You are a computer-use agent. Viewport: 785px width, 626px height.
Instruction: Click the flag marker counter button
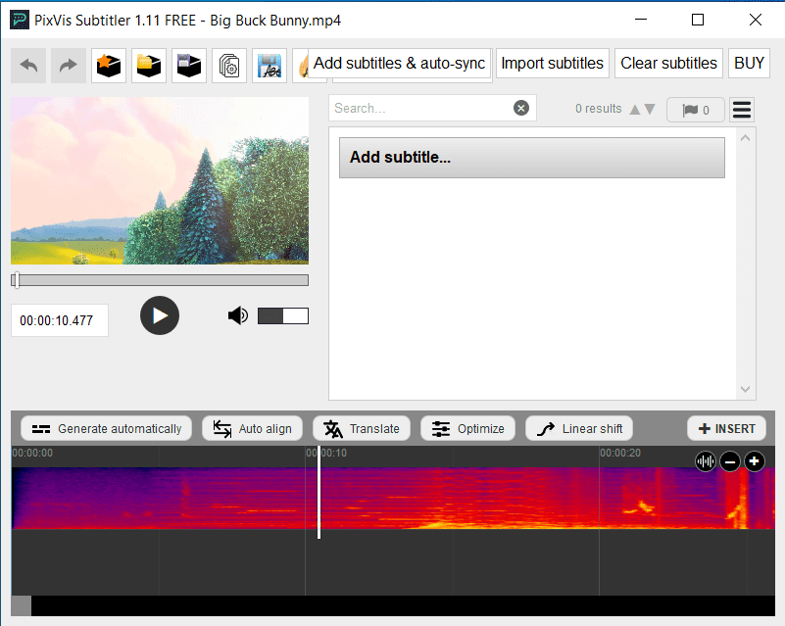coord(696,110)
